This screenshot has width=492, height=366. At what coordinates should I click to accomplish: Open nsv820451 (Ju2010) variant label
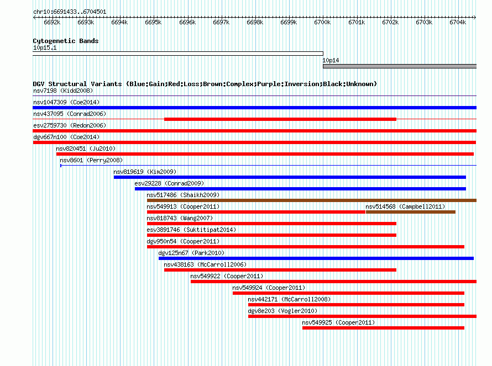(86, 149)
